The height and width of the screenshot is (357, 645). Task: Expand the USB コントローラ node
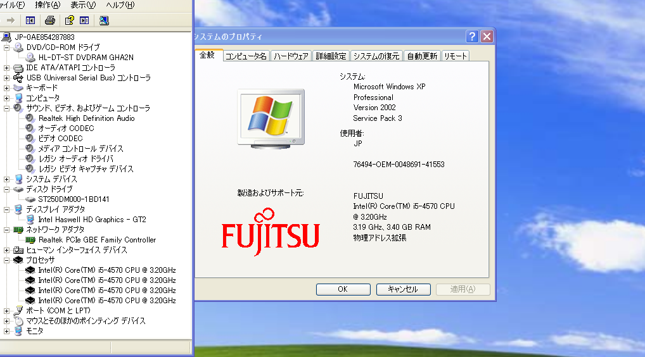pyautogui.click(x=6, y=78)
